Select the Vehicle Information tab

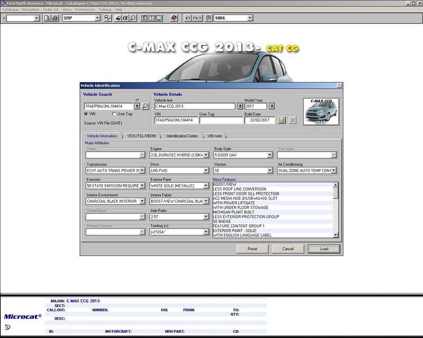(102, 136)
